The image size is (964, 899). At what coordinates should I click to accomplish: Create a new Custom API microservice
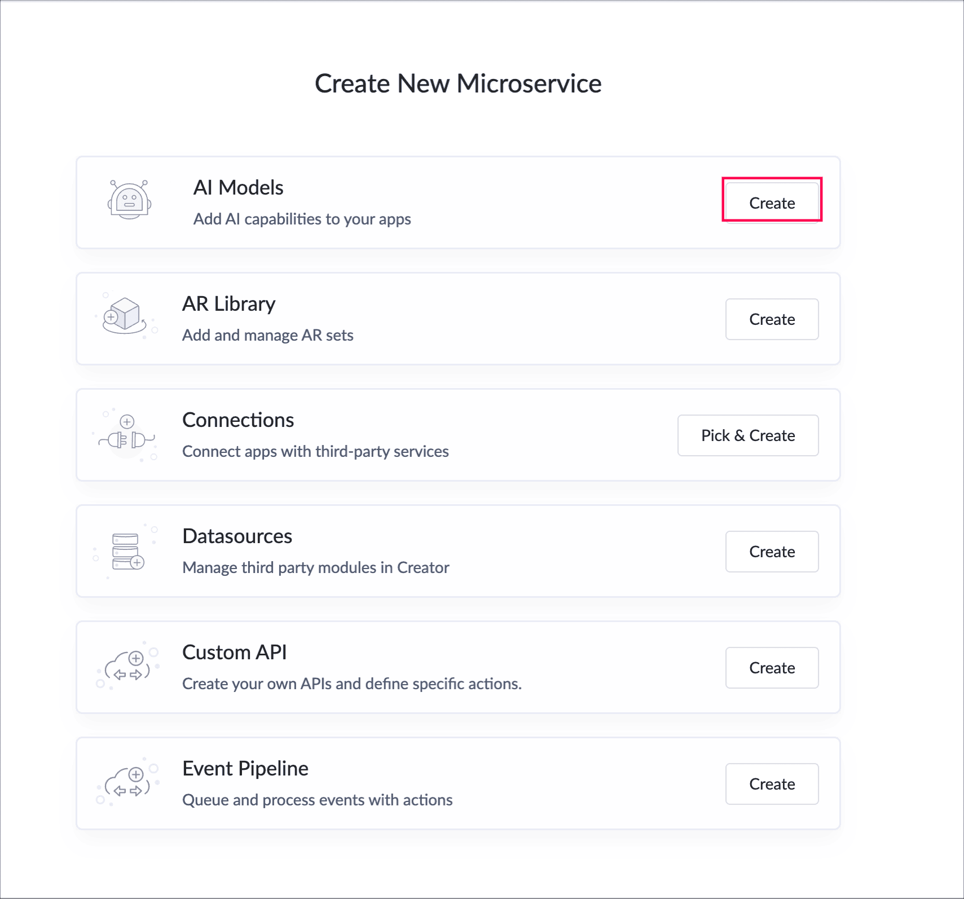tap(772, 668)
